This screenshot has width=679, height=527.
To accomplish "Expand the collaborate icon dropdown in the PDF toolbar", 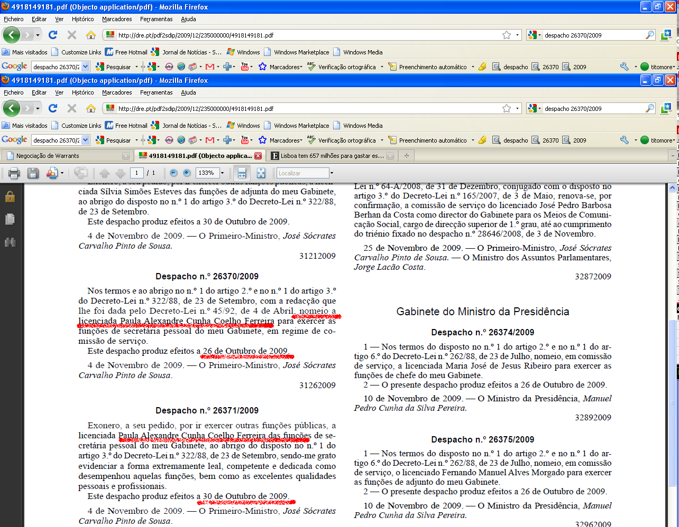I will click(x=62, y=173).
